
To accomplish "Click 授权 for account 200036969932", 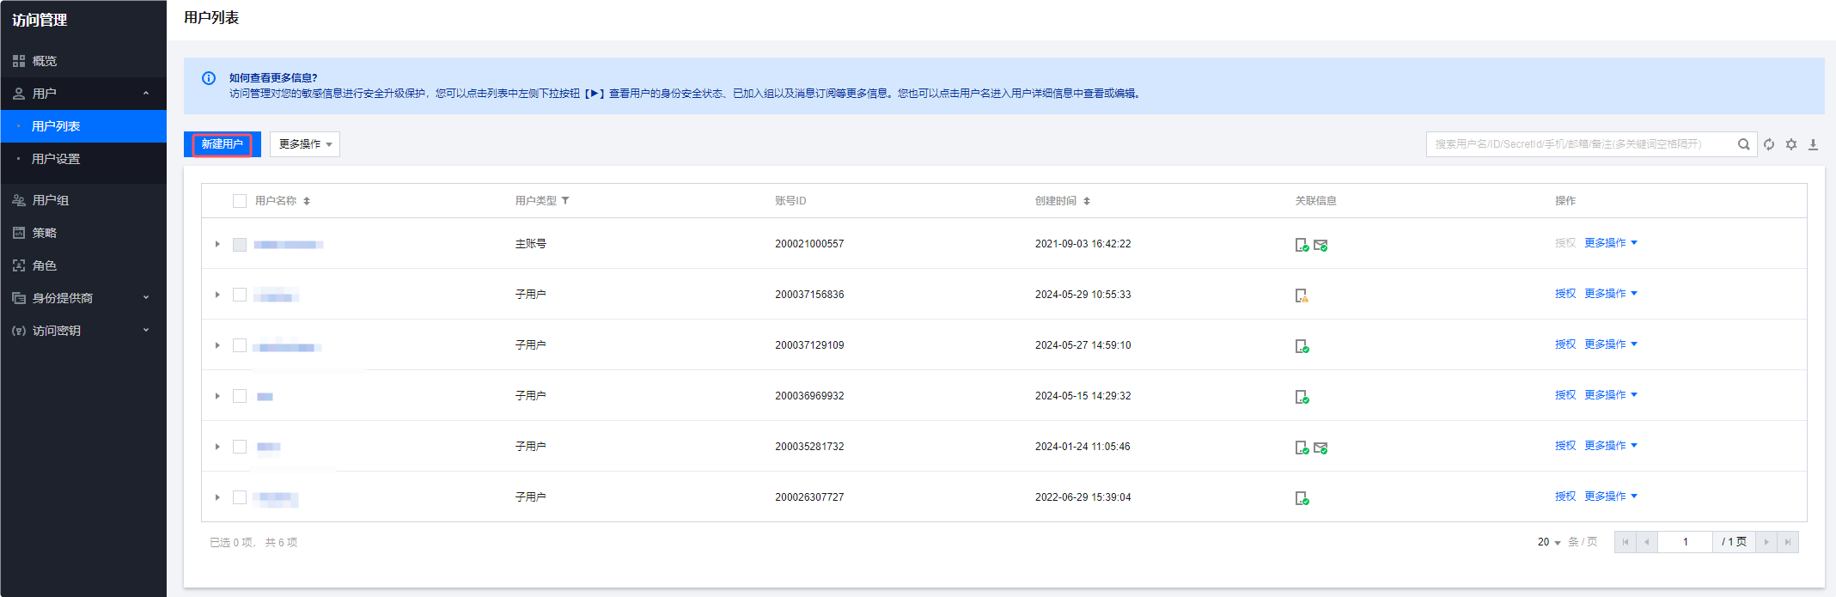I will click(1565, 395).
